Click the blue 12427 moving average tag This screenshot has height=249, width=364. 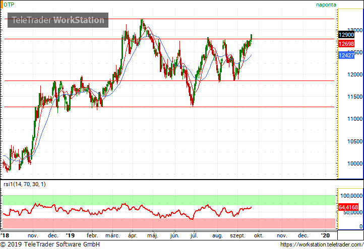[x=346, y=55]
